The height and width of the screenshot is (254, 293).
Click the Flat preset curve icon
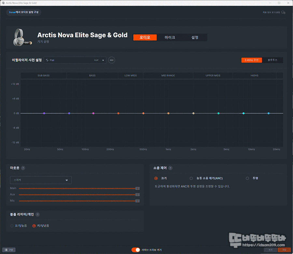click(47, 60)
